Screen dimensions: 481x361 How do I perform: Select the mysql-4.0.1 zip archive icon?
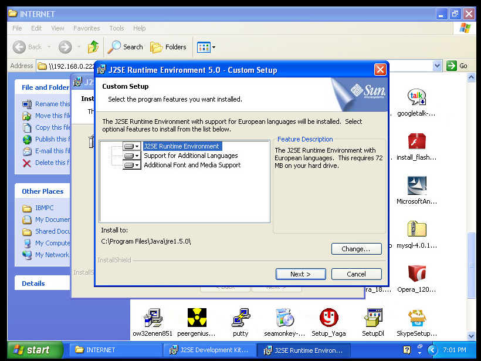[x=416, y=230]
